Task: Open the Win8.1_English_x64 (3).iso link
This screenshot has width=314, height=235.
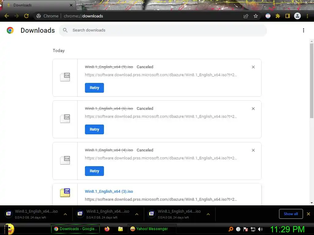Action: [x=109, y=192]
